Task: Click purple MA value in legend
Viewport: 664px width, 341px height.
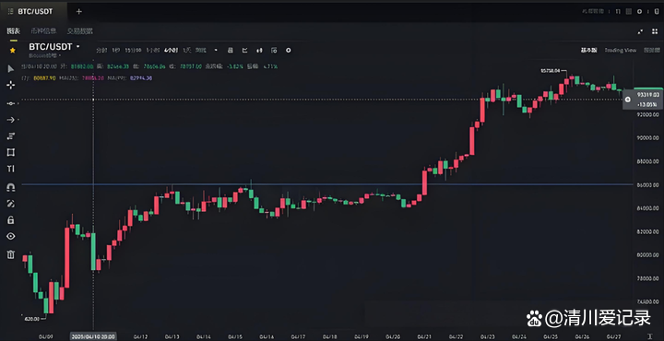Action: pyautogui.click(x=140, y=77)
